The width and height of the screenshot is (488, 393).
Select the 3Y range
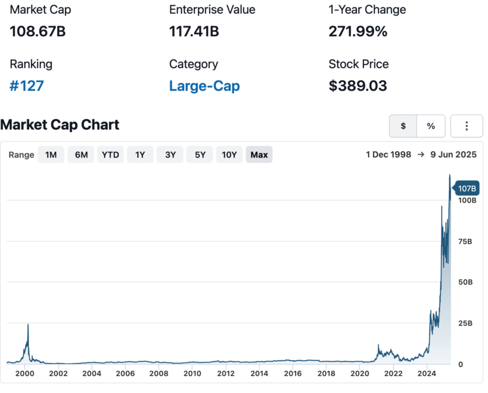pyautogui.click(x=170, y=155)
